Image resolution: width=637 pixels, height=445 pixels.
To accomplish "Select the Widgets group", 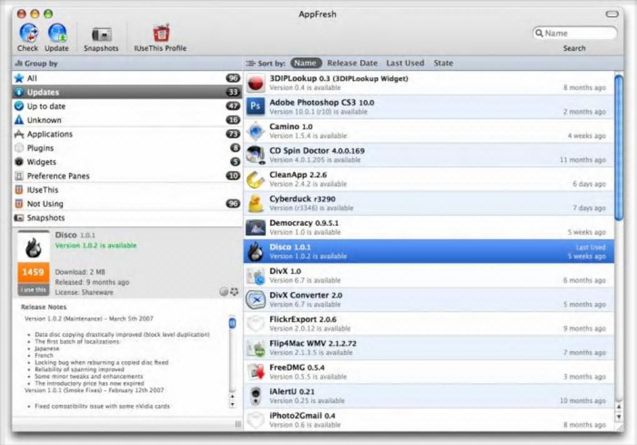I will coord(127,162).
